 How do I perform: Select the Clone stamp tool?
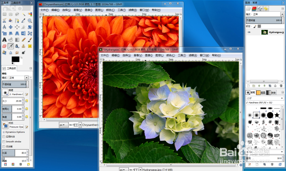point(24,46)
